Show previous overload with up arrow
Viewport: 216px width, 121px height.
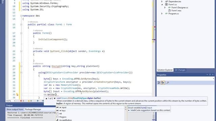tap(47, 98)
